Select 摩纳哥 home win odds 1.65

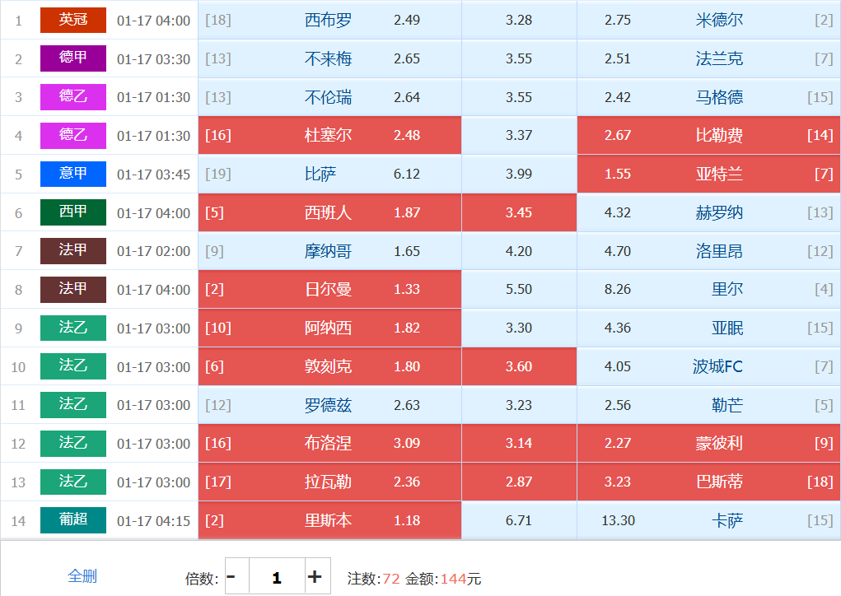click(329, 251)
